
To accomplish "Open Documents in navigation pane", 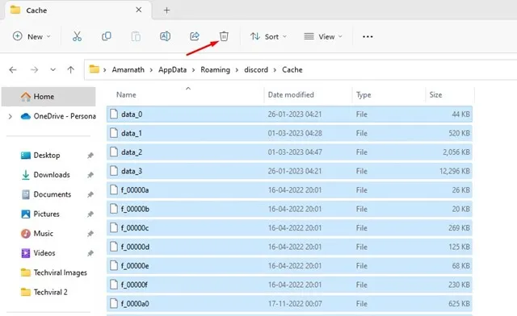I will pyautogui.click(x=53, y=194).
